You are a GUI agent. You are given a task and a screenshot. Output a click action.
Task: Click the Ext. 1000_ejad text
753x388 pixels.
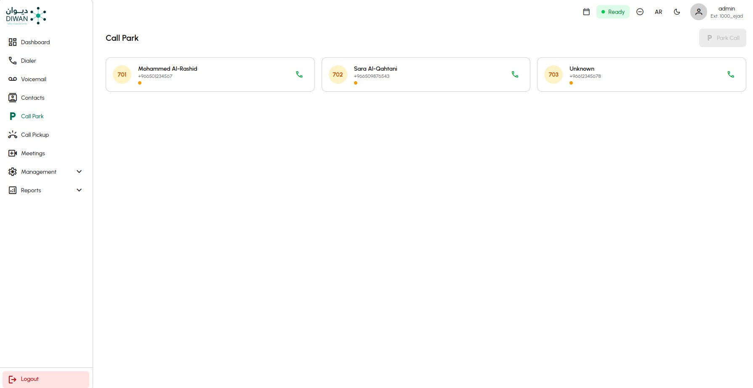(726, 16)
